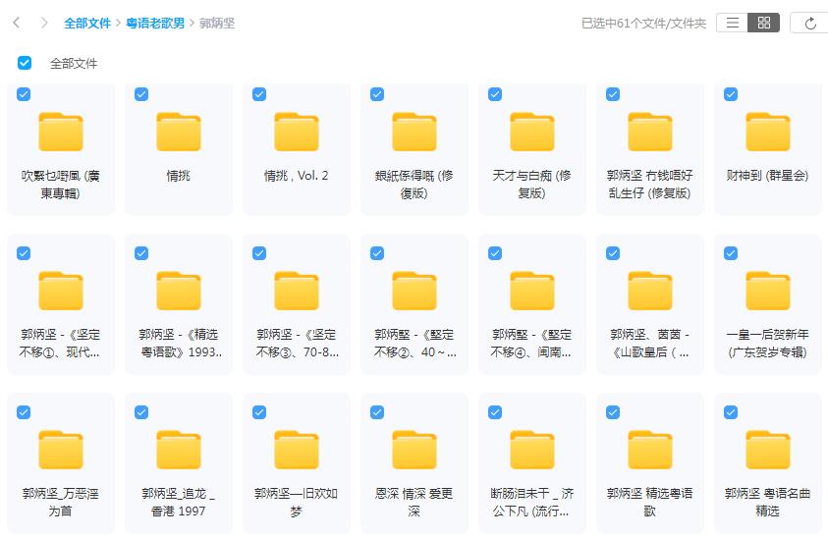The width and height of the screenshot is (828, 538).
Task: Open the 精选粤语歌 1993 folder icon
Action: 179,291
